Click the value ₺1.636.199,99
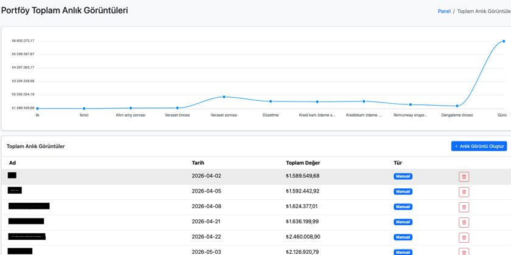 pos(302,222)
